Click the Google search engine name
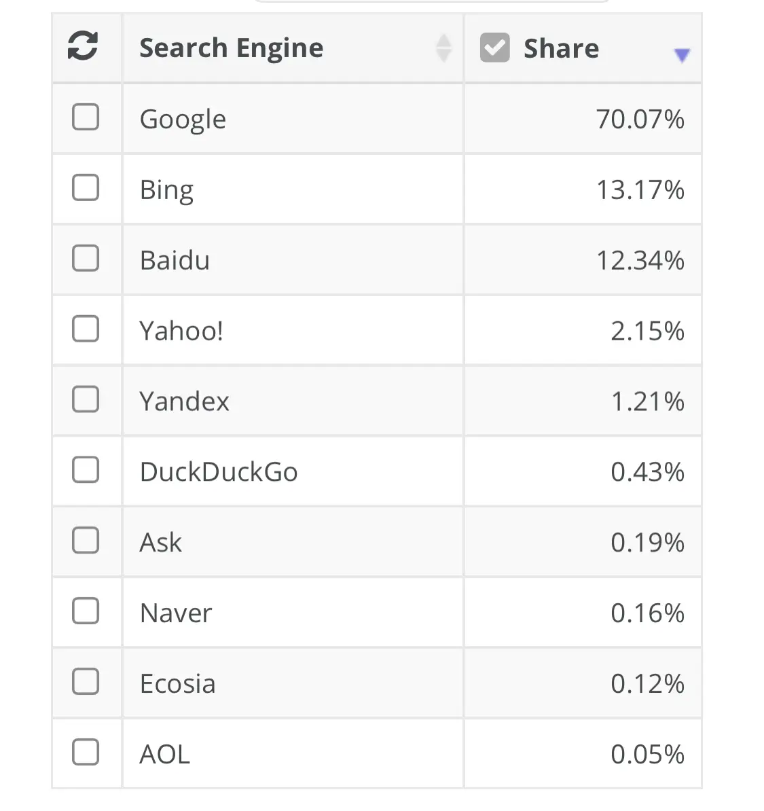The image size is (764, 811). pyautogui.click(x=183, y=120)
